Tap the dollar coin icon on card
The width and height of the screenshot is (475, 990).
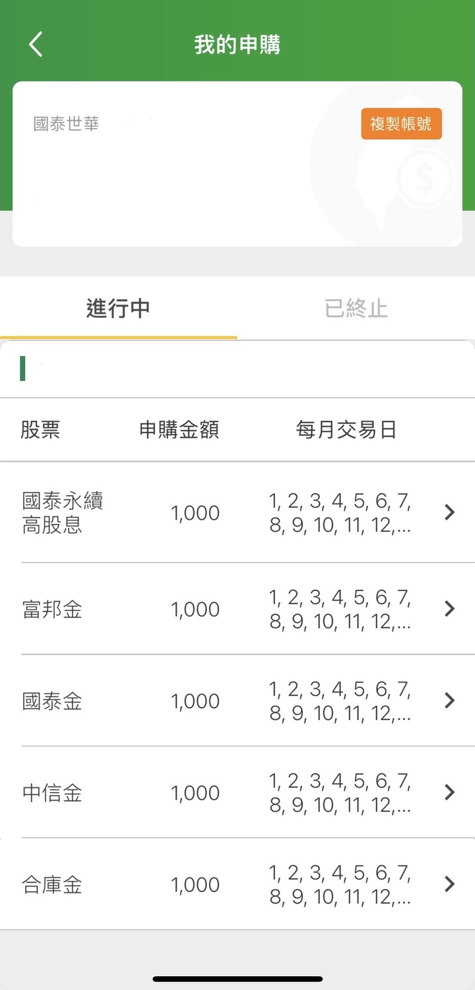(x=426, y=177)
